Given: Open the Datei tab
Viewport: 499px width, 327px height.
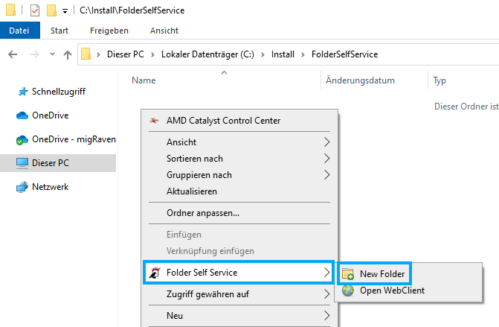Looking at the screenshot, I should pyautogui.click(x=19, y=31).
